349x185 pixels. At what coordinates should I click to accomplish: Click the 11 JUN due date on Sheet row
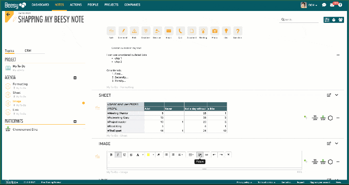click(x=315, y=118)
